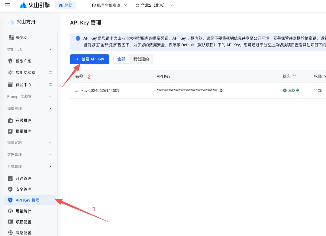The width and height of the screenshot is (326, 236).
Task: Click the Volcano Engine logo
Action: pyautogui.click(x=35, y=5)
